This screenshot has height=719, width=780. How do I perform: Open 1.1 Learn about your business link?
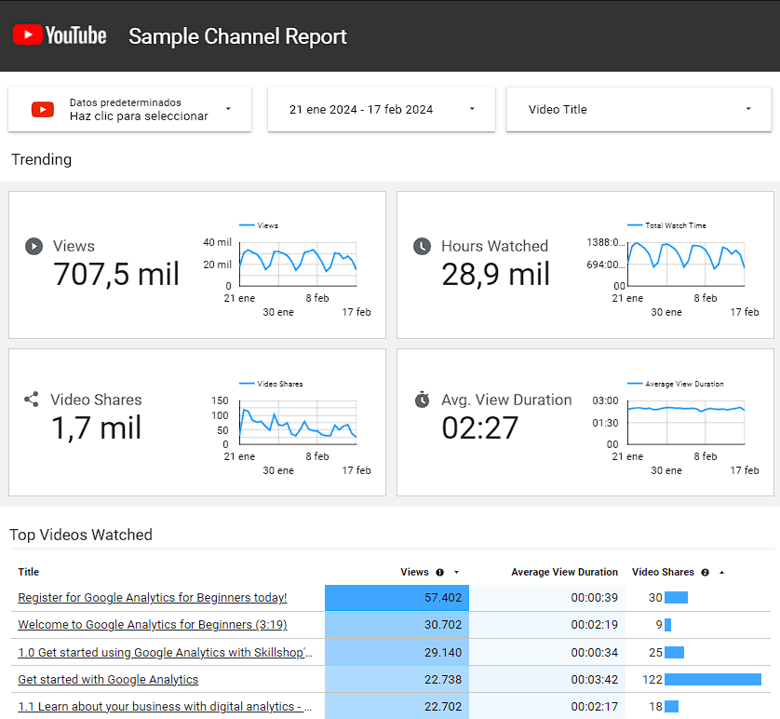165,707
